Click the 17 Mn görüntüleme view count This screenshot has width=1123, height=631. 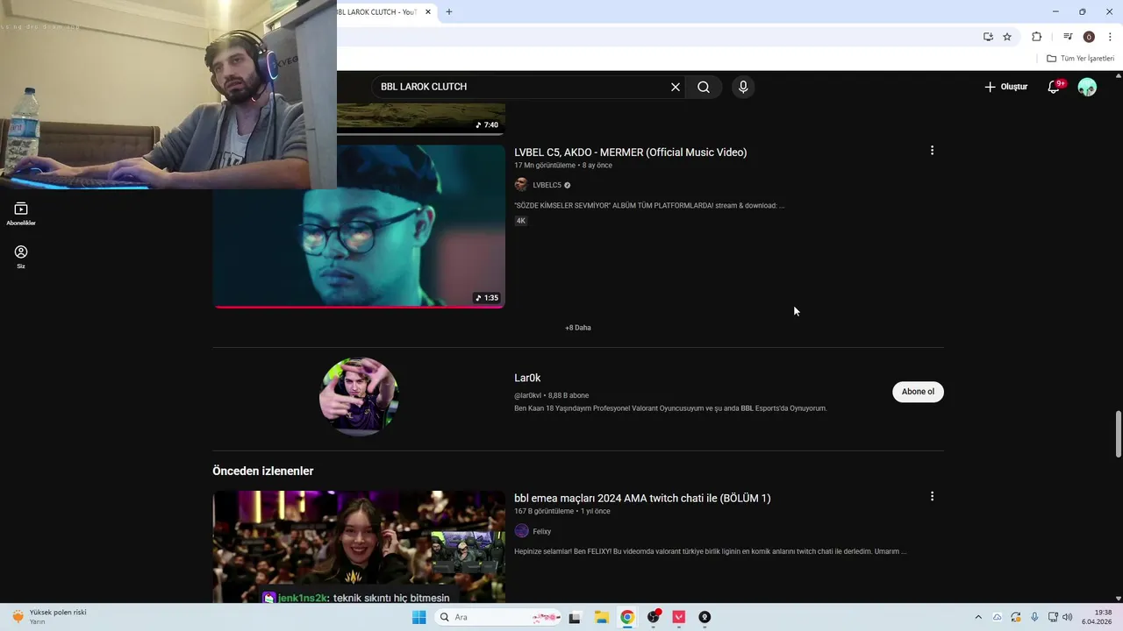pyautogui.click(x=545, y=166)
